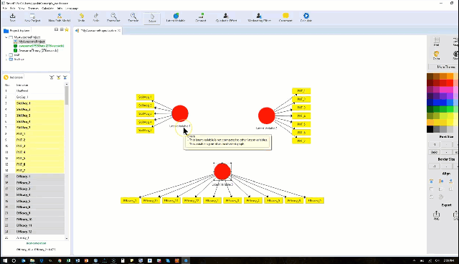Select indicator row 3 SkillAcq_1 in list
459x264 pixels.
[x=34, y=103]
